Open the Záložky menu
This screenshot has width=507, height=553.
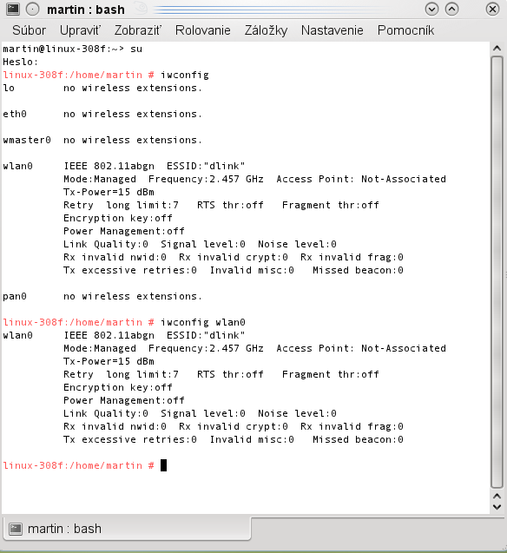(267, 30)
